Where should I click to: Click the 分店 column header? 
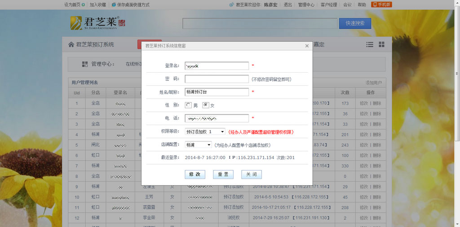point(96,92)
